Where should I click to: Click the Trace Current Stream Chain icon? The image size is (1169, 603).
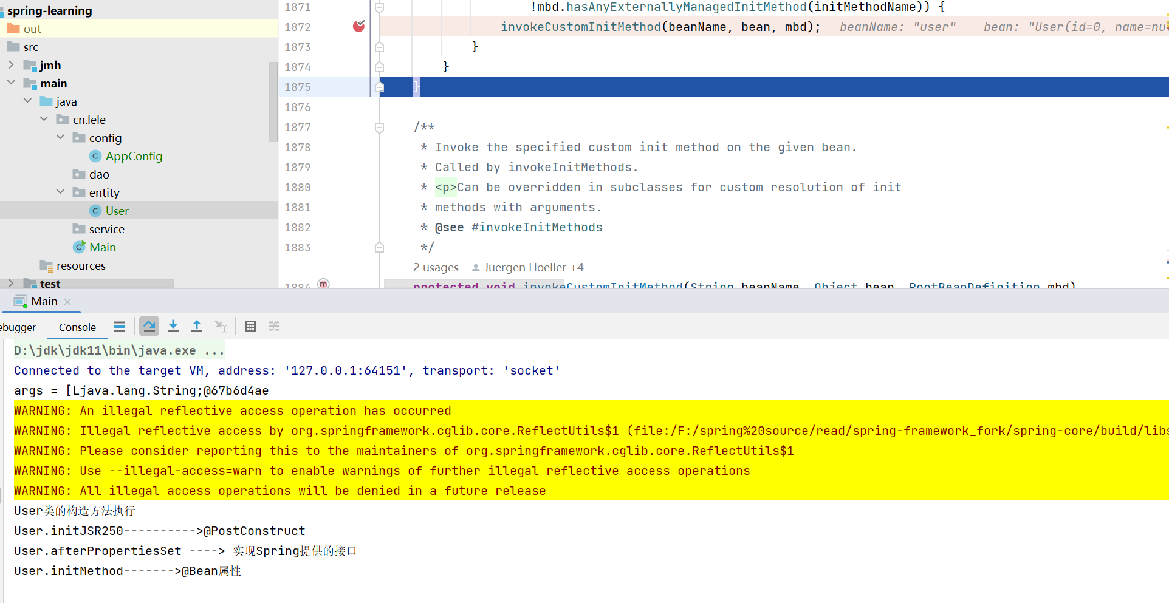pos(274,327)
